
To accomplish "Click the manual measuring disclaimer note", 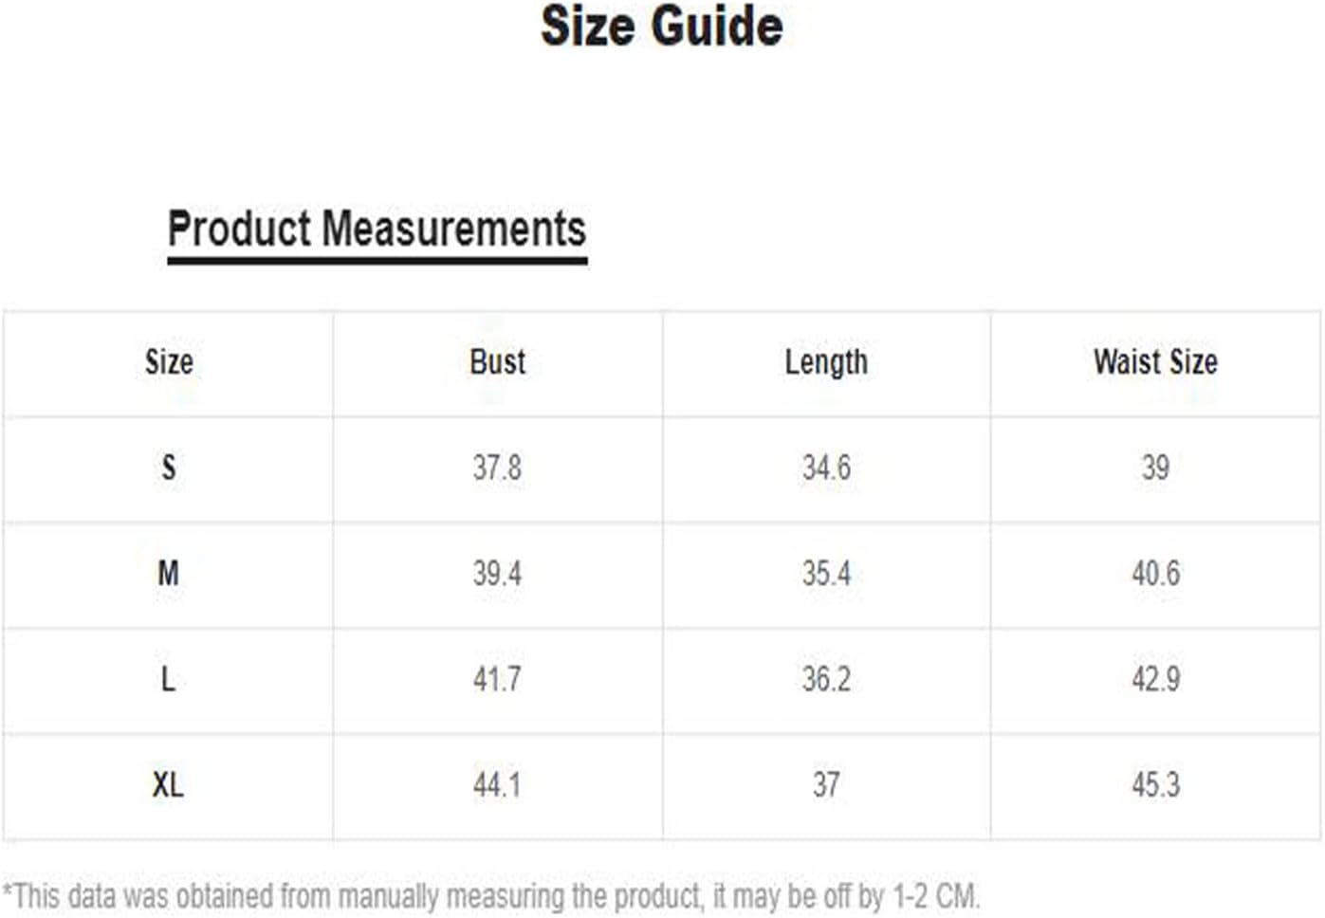I will click(491, 896).
